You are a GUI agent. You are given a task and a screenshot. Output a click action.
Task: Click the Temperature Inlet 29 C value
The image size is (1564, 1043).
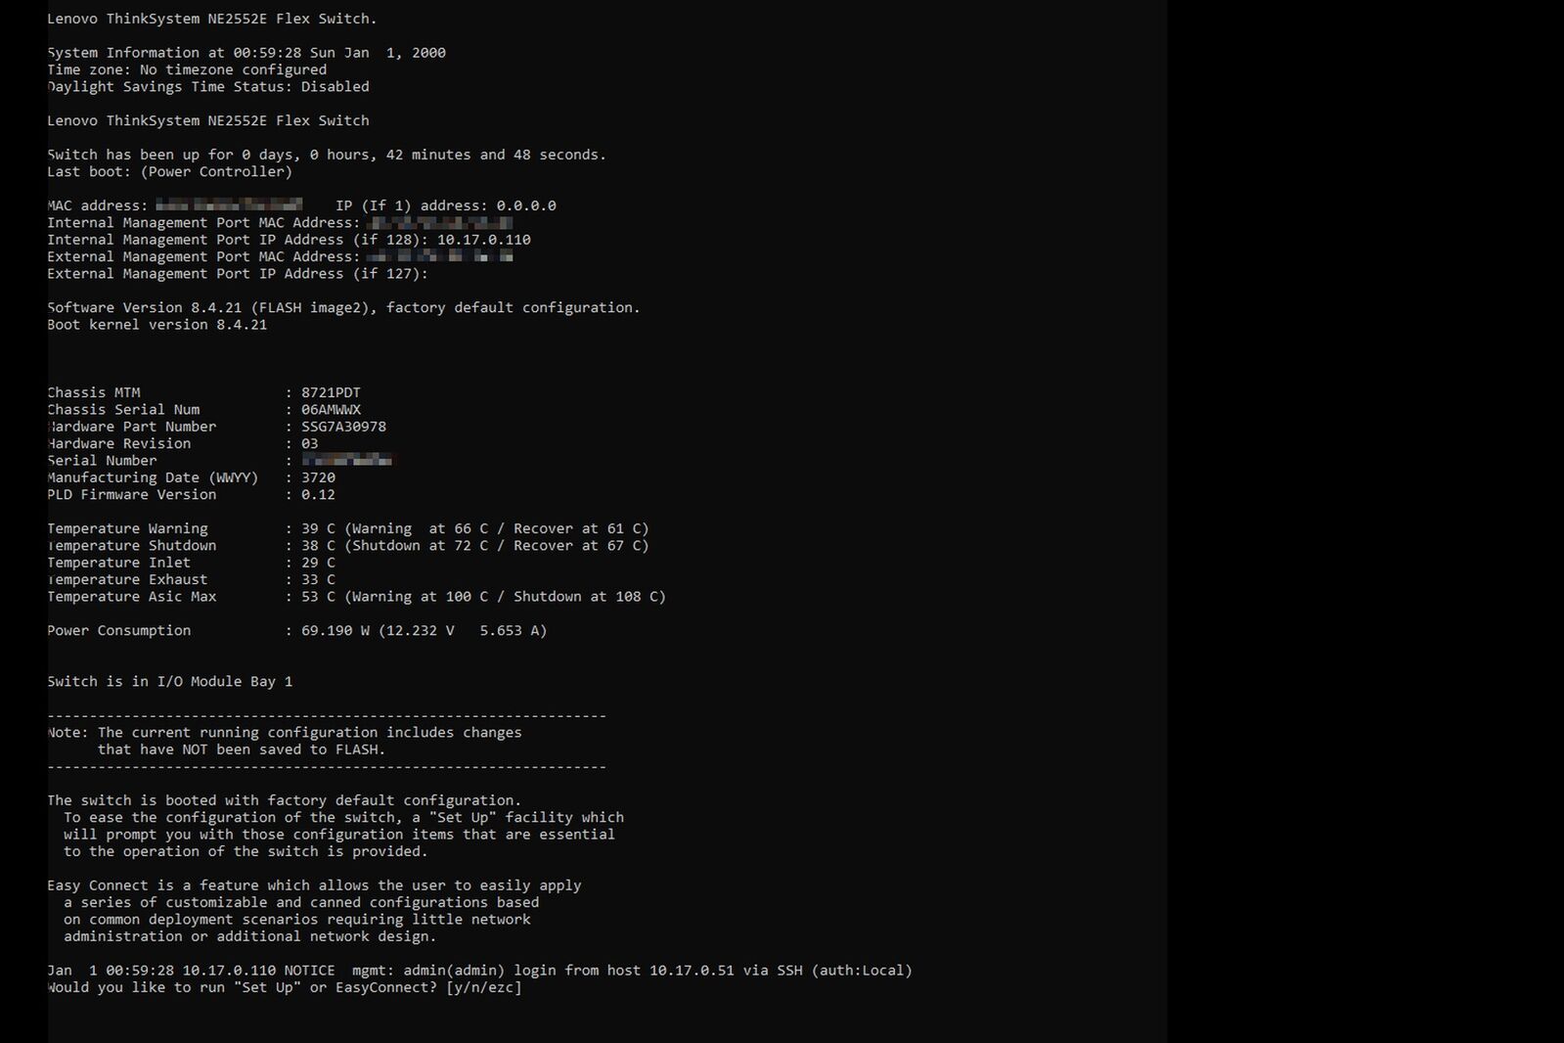(318, 563)
